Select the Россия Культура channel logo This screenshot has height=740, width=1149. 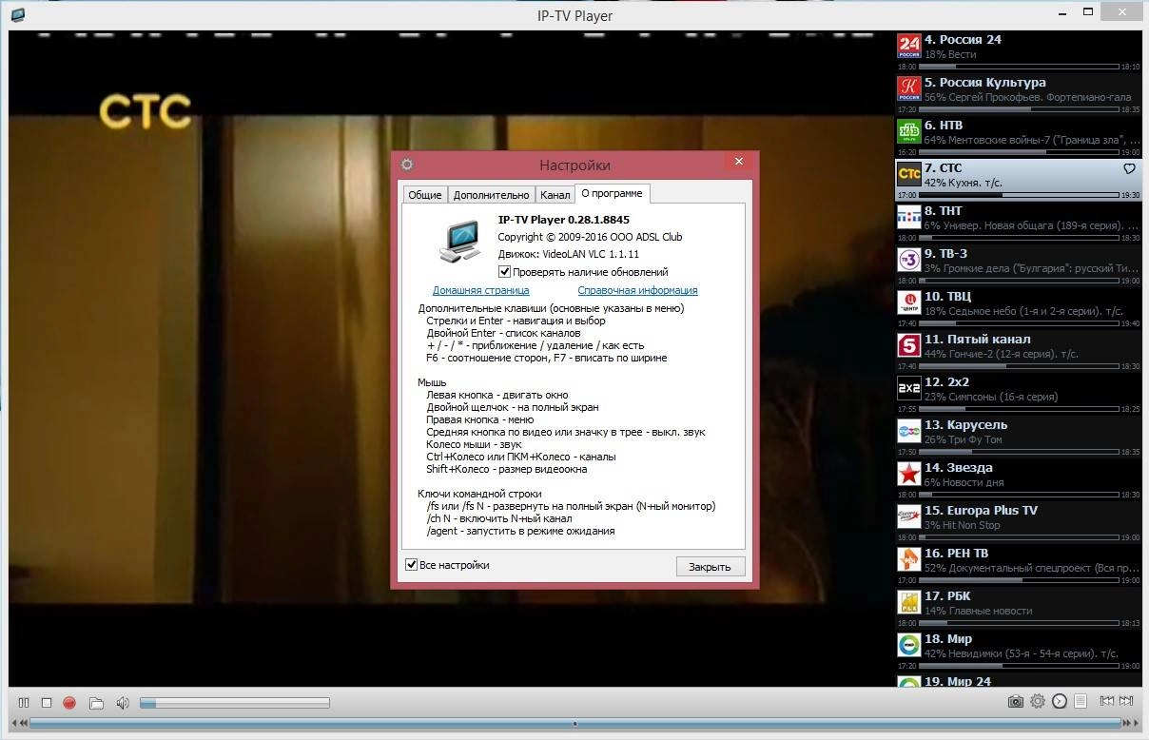(x=909, y=88)
